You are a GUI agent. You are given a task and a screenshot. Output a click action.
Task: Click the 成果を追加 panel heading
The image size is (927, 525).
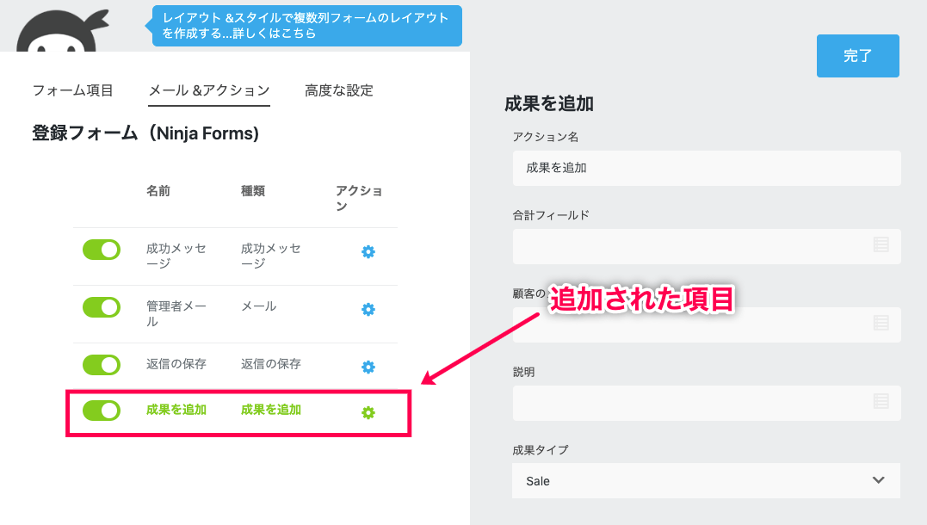(549, 103)
